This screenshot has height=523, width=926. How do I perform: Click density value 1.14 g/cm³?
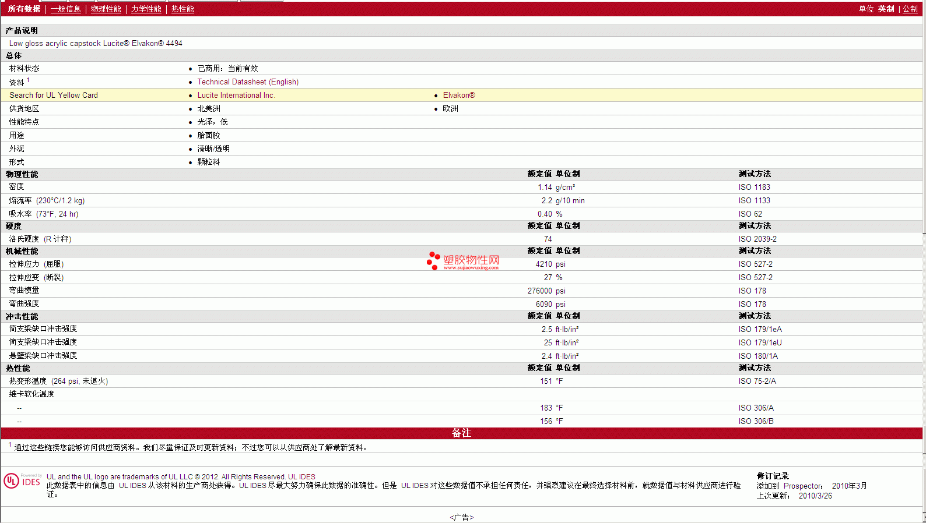tap(556, 188)
